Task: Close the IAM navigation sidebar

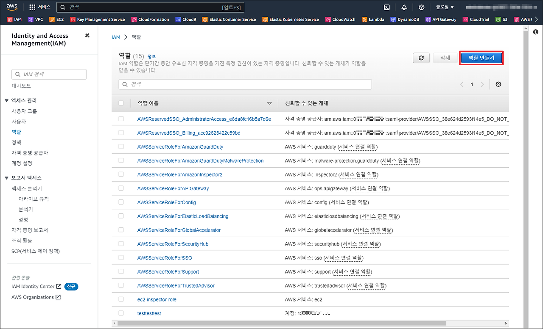Action: pos(87,36)
